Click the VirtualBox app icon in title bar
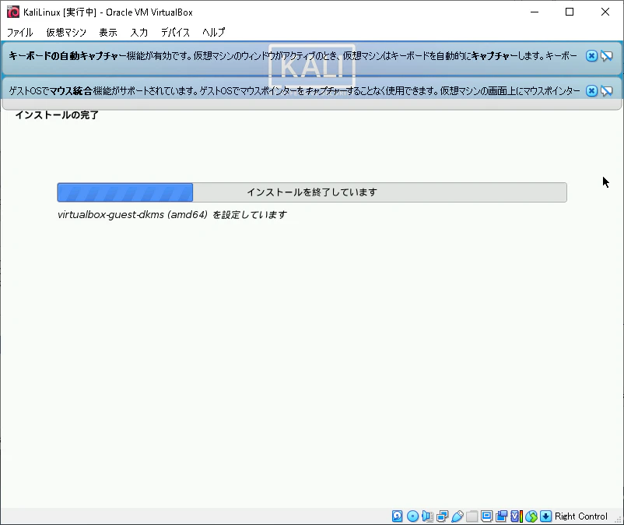624x525 pixels. tap(12, 12)
